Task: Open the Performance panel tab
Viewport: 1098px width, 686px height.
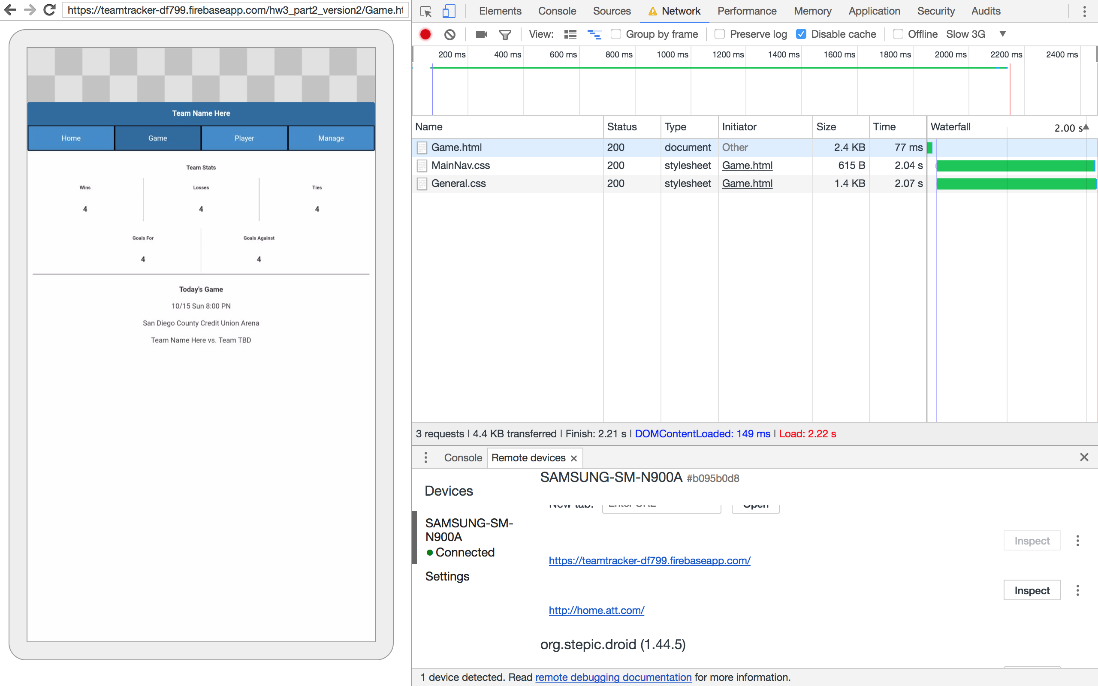Action: coord(747,11)
